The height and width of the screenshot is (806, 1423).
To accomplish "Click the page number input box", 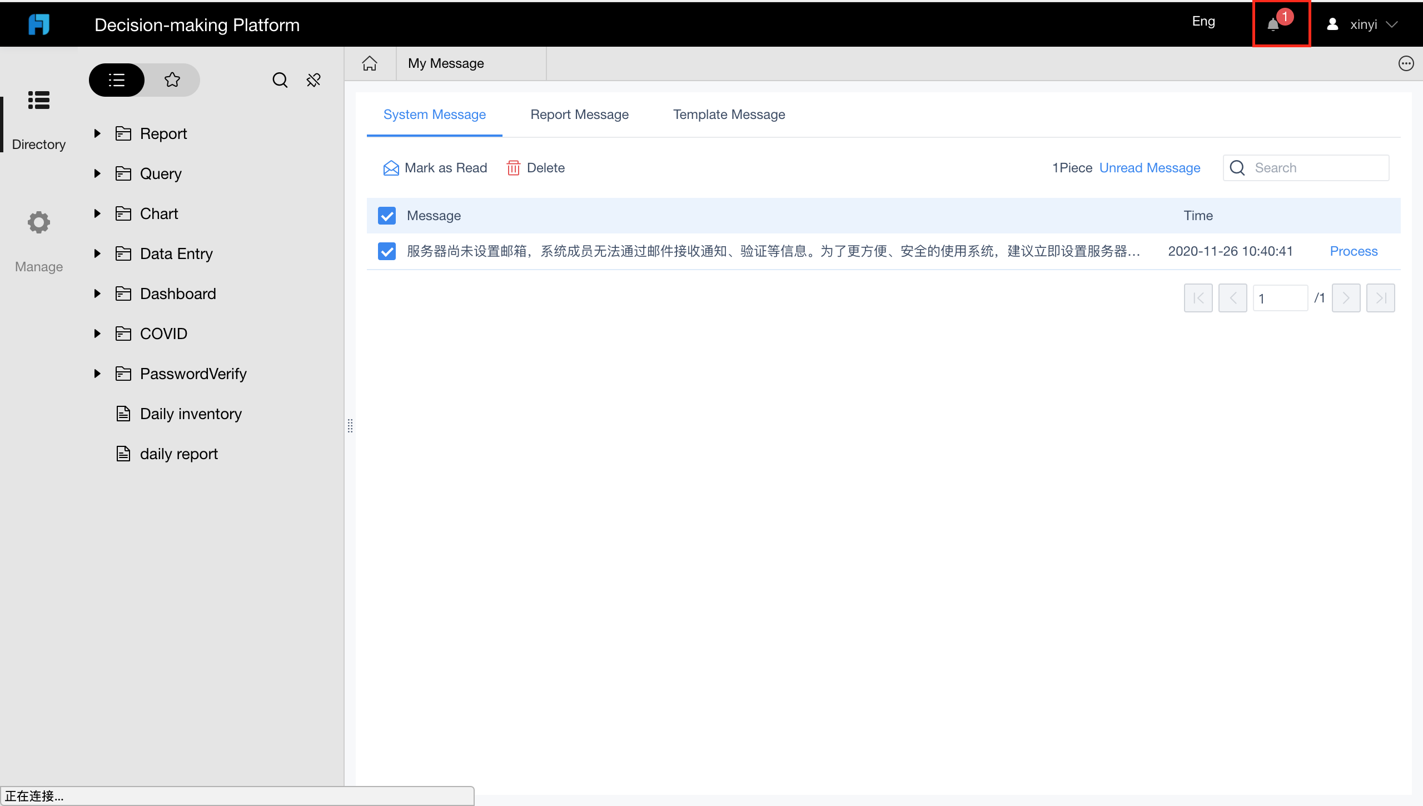I will 1281,298.
